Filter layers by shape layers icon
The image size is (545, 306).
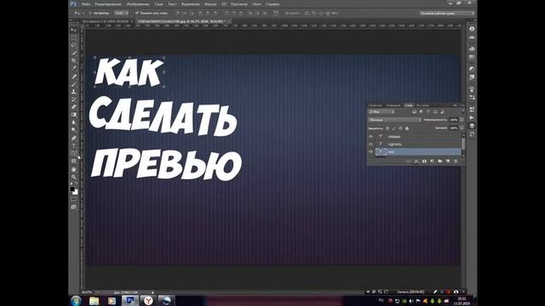pyautogui.click(x=435, y=111)
